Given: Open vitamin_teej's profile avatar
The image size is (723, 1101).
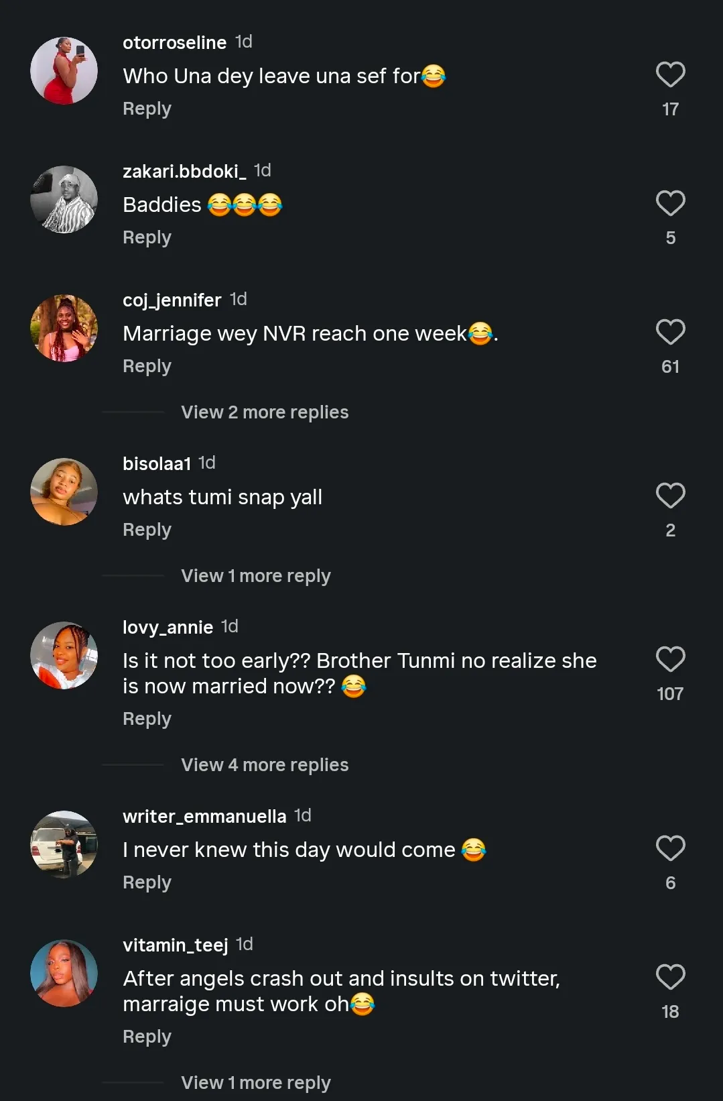Looking at the screenshot, I should 64,974.
